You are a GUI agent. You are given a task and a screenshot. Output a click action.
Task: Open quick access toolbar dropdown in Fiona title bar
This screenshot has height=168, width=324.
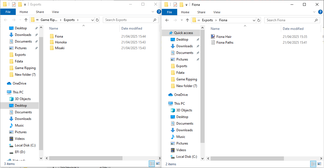(x=186, y=5)
